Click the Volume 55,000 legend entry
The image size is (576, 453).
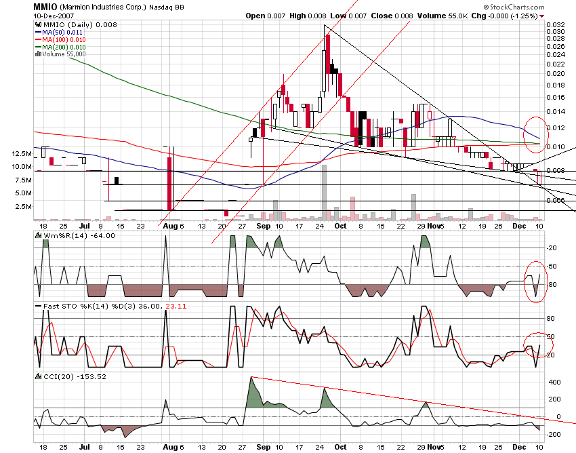(64, 54)
